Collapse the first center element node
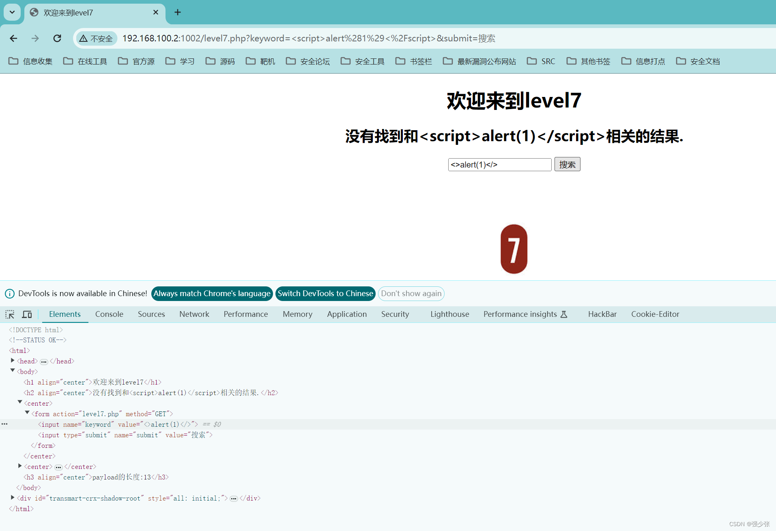Image resolution: width=776 pixels, height=531 pixels. coord(20,402)
